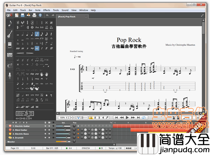This screenshot has width=210, height=155.
Task: Select half note duration
Action: pyautogui.click(x=23, y=34)
